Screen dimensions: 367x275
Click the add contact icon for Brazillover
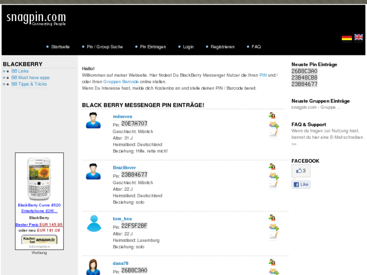(x=272, y=167)
